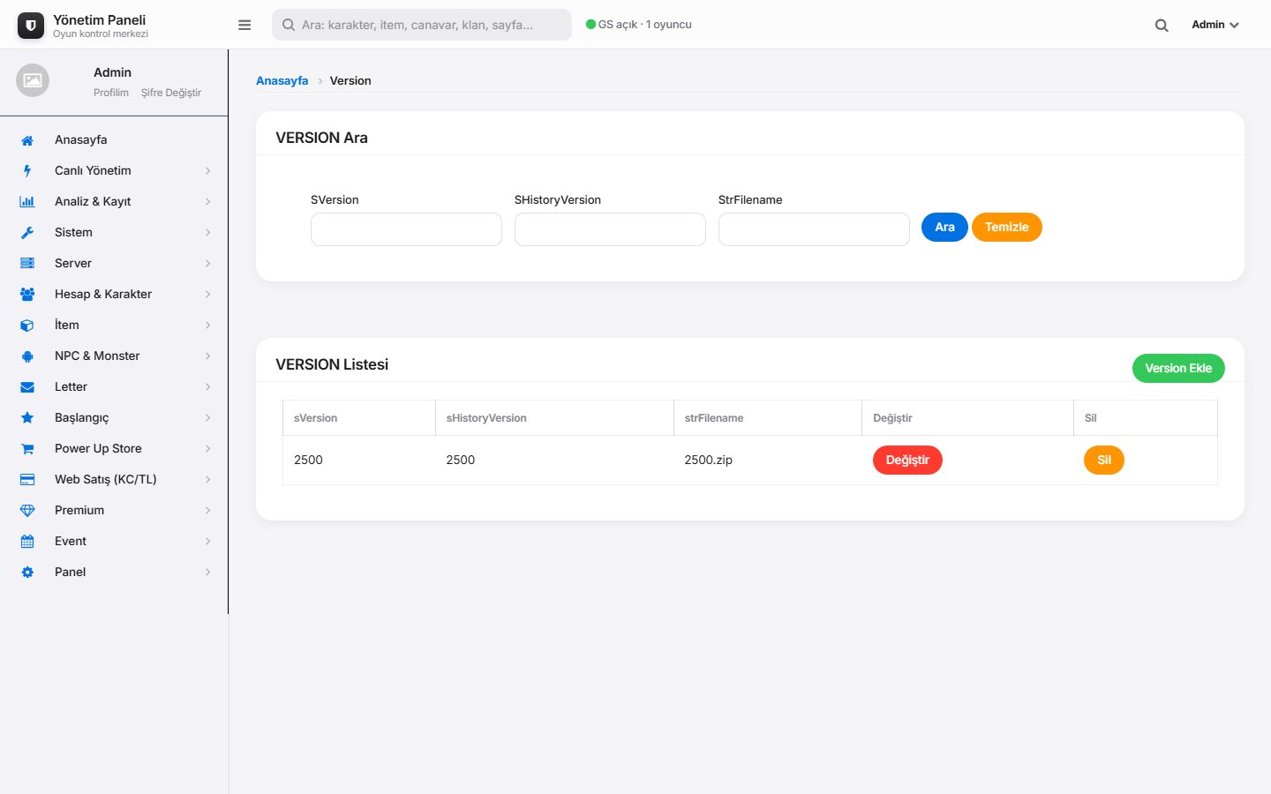Viewport: 1271px width, 794px height.
Task: Click the blue Ara search button
Action: coord(944,227)
